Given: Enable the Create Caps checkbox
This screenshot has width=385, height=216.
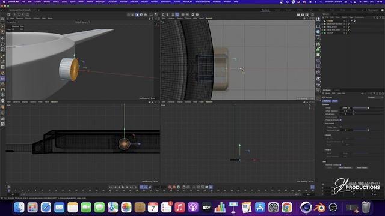Looking at the screenshot, I should [x=341, y=127].
